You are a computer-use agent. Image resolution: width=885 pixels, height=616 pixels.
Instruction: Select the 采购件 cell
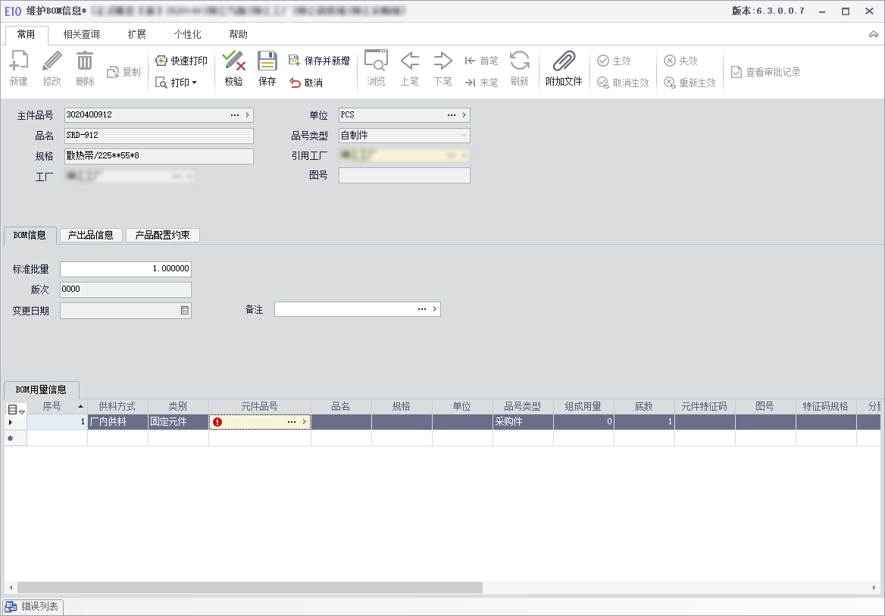tap(523, 422)
